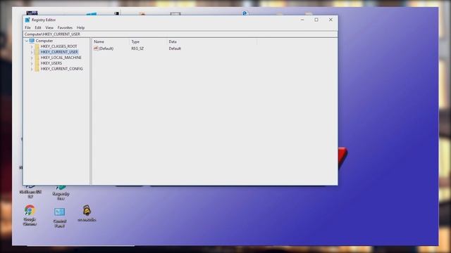Viewport: 451px width, 253px height.
Task: Select HKEY_CURRENT_USER in the tree
Action: (x=59, y=52)
